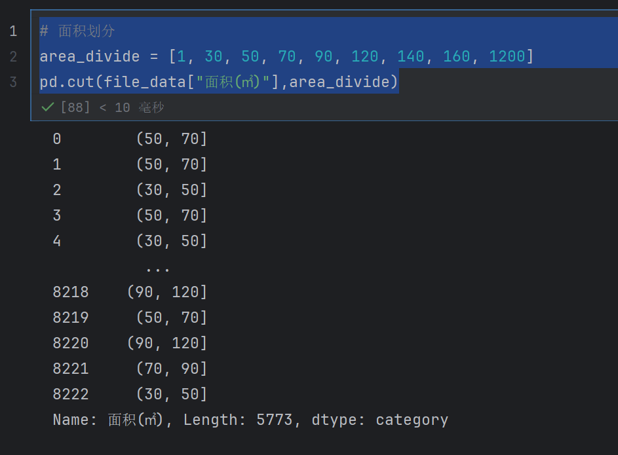Click the comment '# 面积划分'
Viewport: 618px width, 455px height.
click(x=77, y=31)
